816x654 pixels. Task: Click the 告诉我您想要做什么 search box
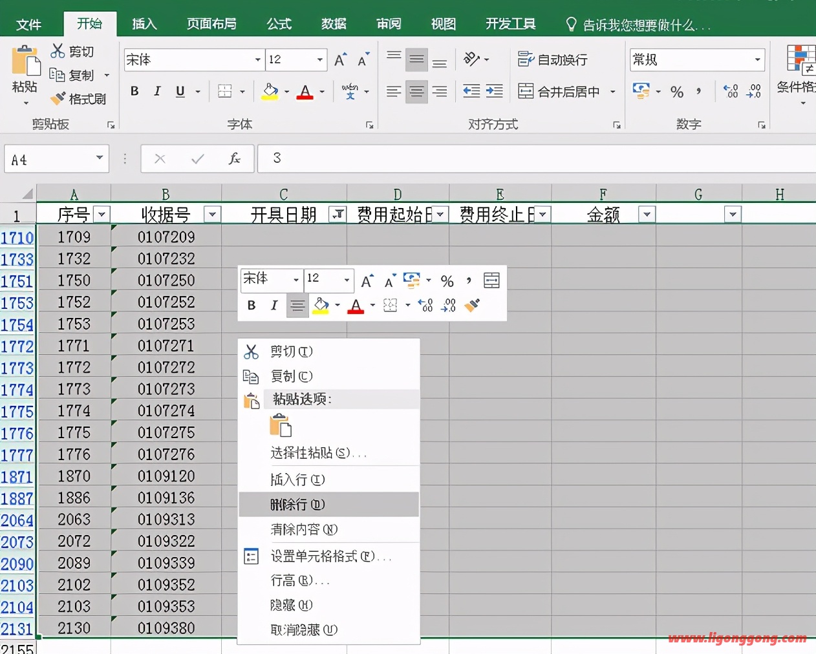(639, 25)
